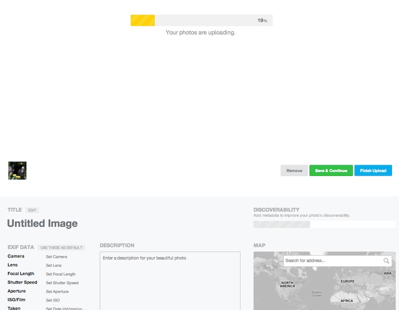
Task: Select the uploaded flower photo thumbnail
Action: click(x=17, y=171)
